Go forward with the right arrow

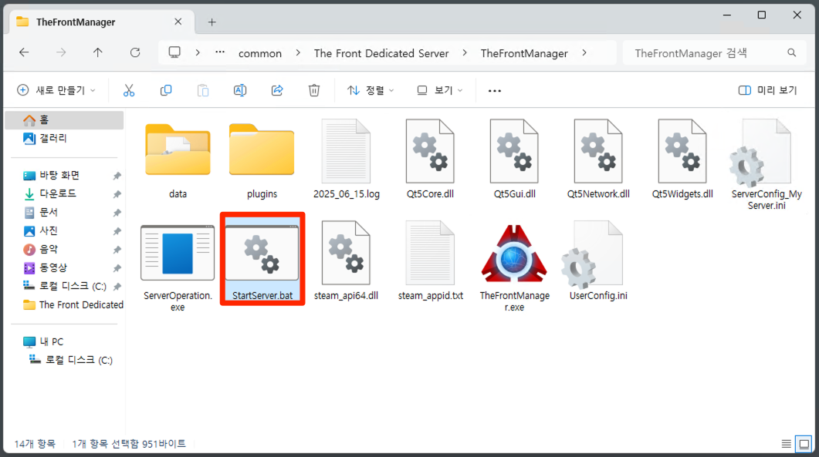61,52
